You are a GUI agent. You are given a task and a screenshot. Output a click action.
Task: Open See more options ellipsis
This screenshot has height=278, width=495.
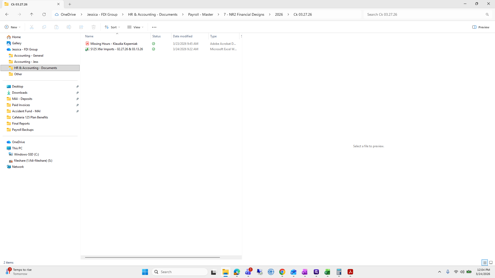point(154,27)
